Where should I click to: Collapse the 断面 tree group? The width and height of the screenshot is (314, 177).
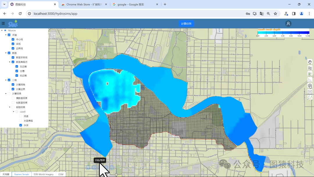click(x=6, y=53)
